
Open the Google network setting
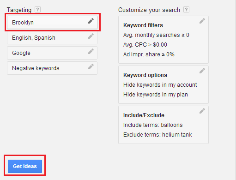[52, 53]
